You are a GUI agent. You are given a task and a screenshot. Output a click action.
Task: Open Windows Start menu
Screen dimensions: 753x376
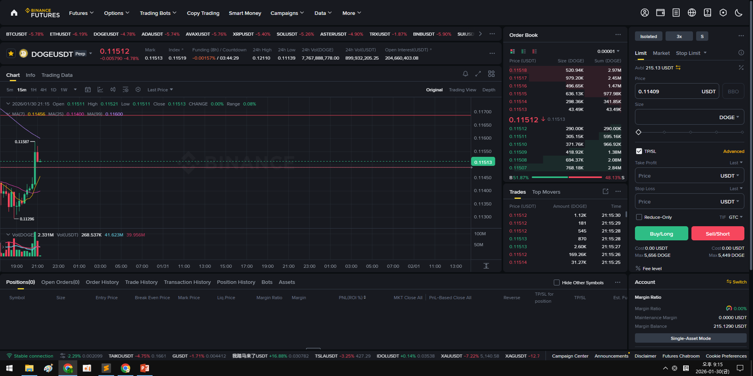coord(9,368)
